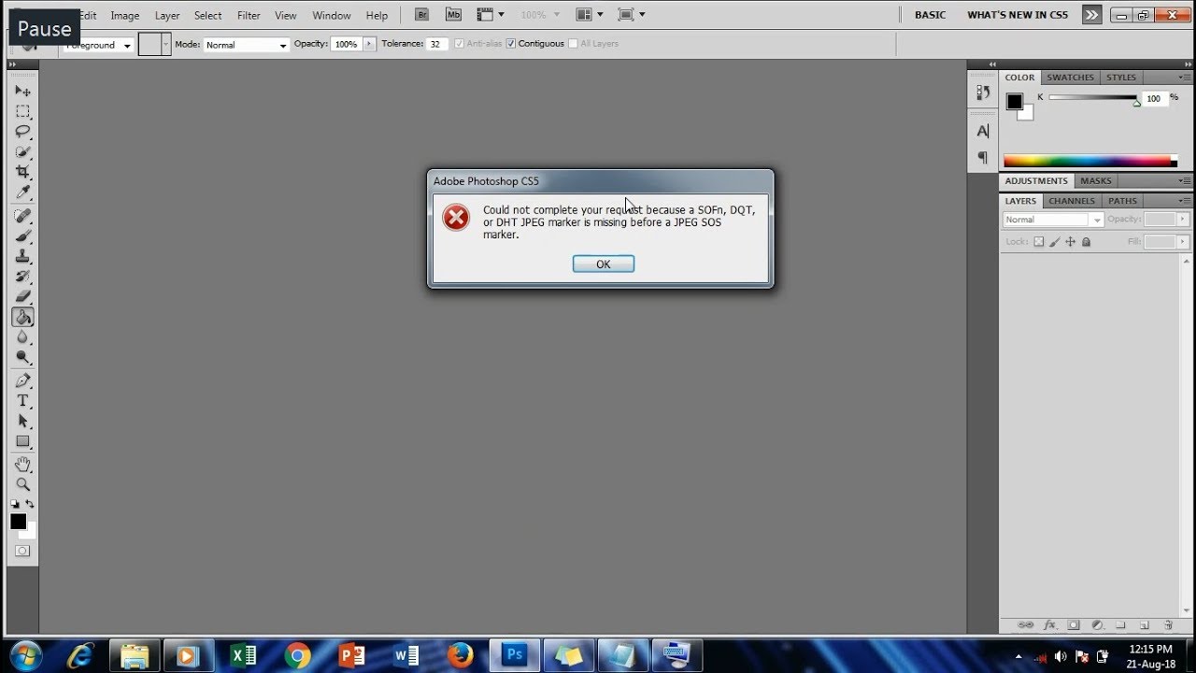Switch to the Swatches tab
This screenshot has height=673, width=1196.
click(x=1070, y=78)
